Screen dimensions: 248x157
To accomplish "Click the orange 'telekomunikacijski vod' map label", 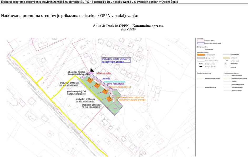I will [x=120, y=87].
